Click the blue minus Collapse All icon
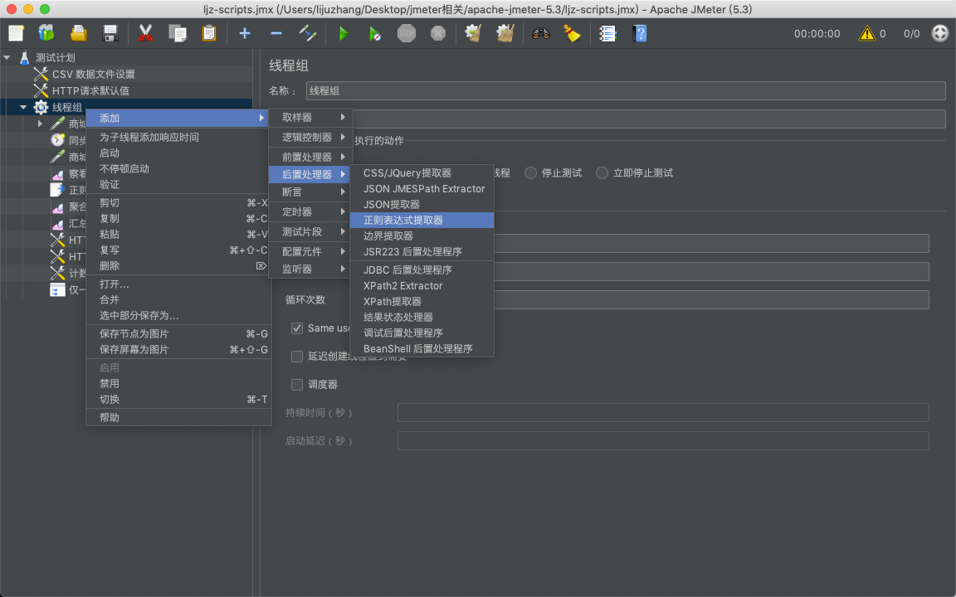 click(x=276, y=33)
